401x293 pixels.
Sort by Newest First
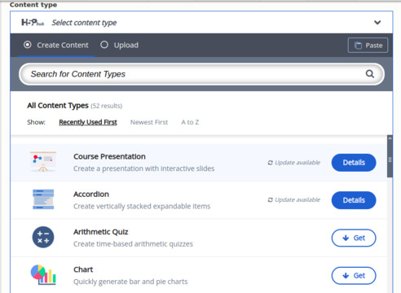tap(149, 122)
